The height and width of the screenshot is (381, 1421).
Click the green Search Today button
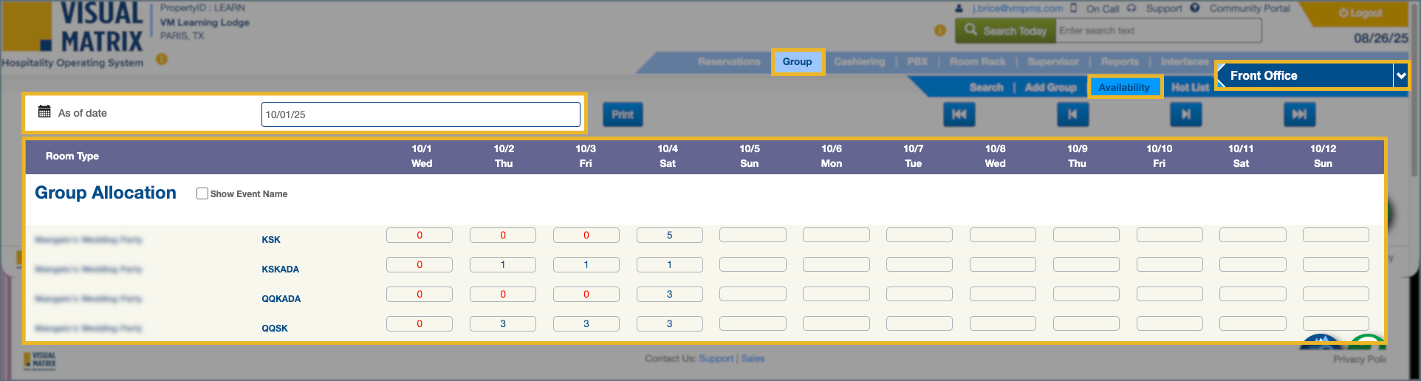[x=1005, y=31]
